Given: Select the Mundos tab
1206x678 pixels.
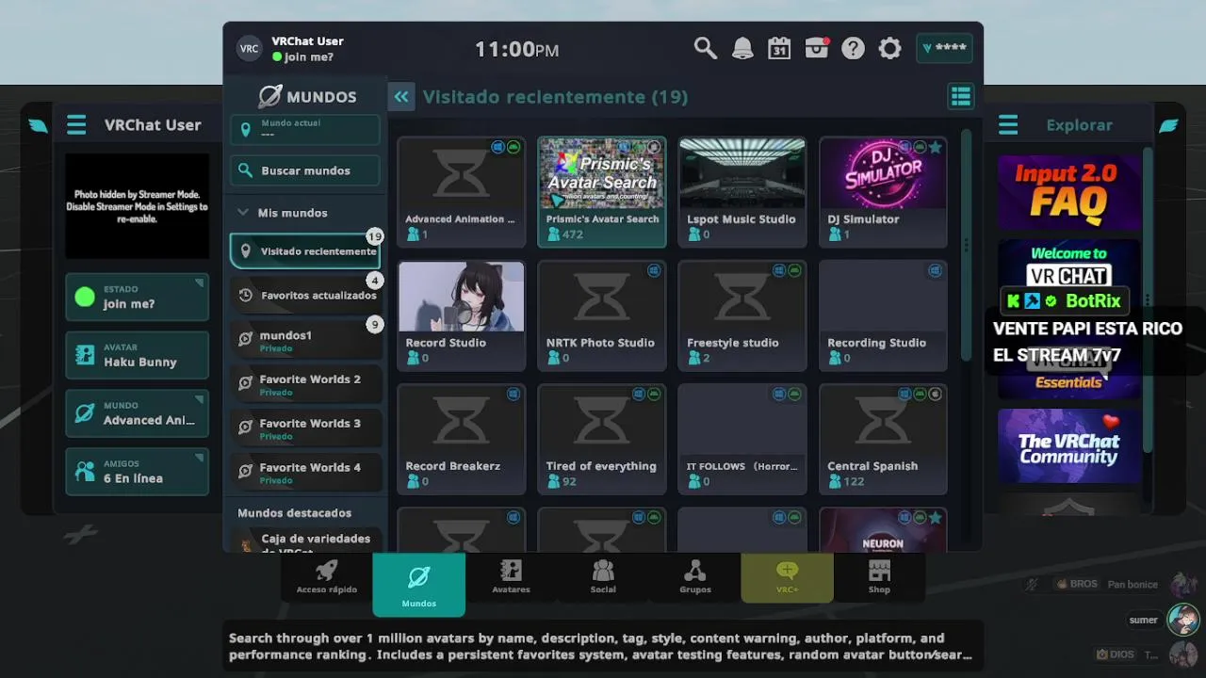Looking at the screenshot, I should tap(419, 584).
